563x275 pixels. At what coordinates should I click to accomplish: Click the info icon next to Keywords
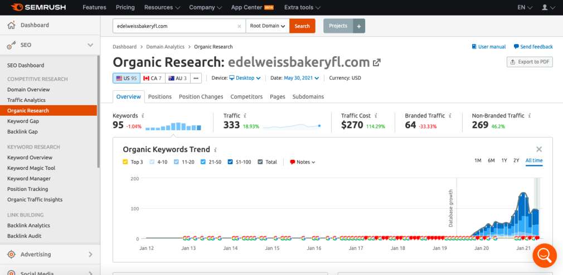[143, 116]
